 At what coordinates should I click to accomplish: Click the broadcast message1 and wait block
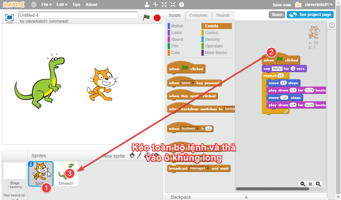[198, 168]
